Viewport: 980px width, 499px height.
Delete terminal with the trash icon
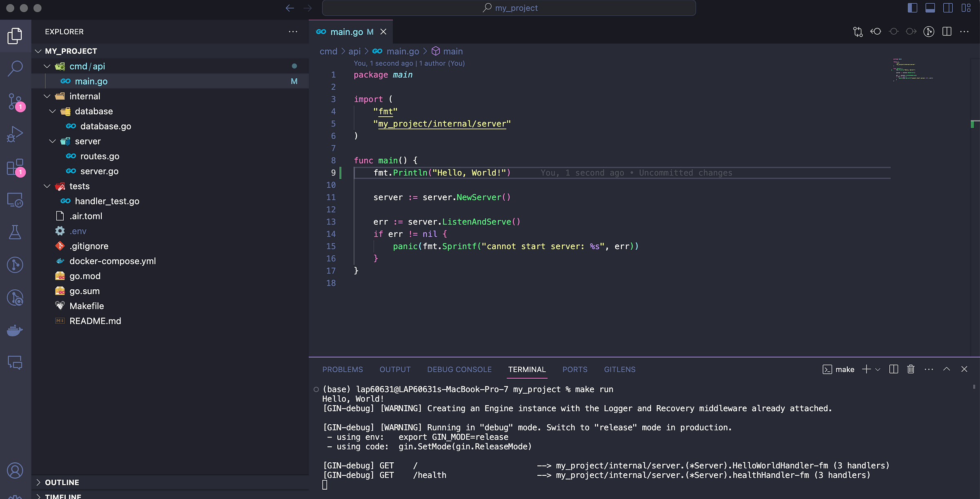[911, 369]
